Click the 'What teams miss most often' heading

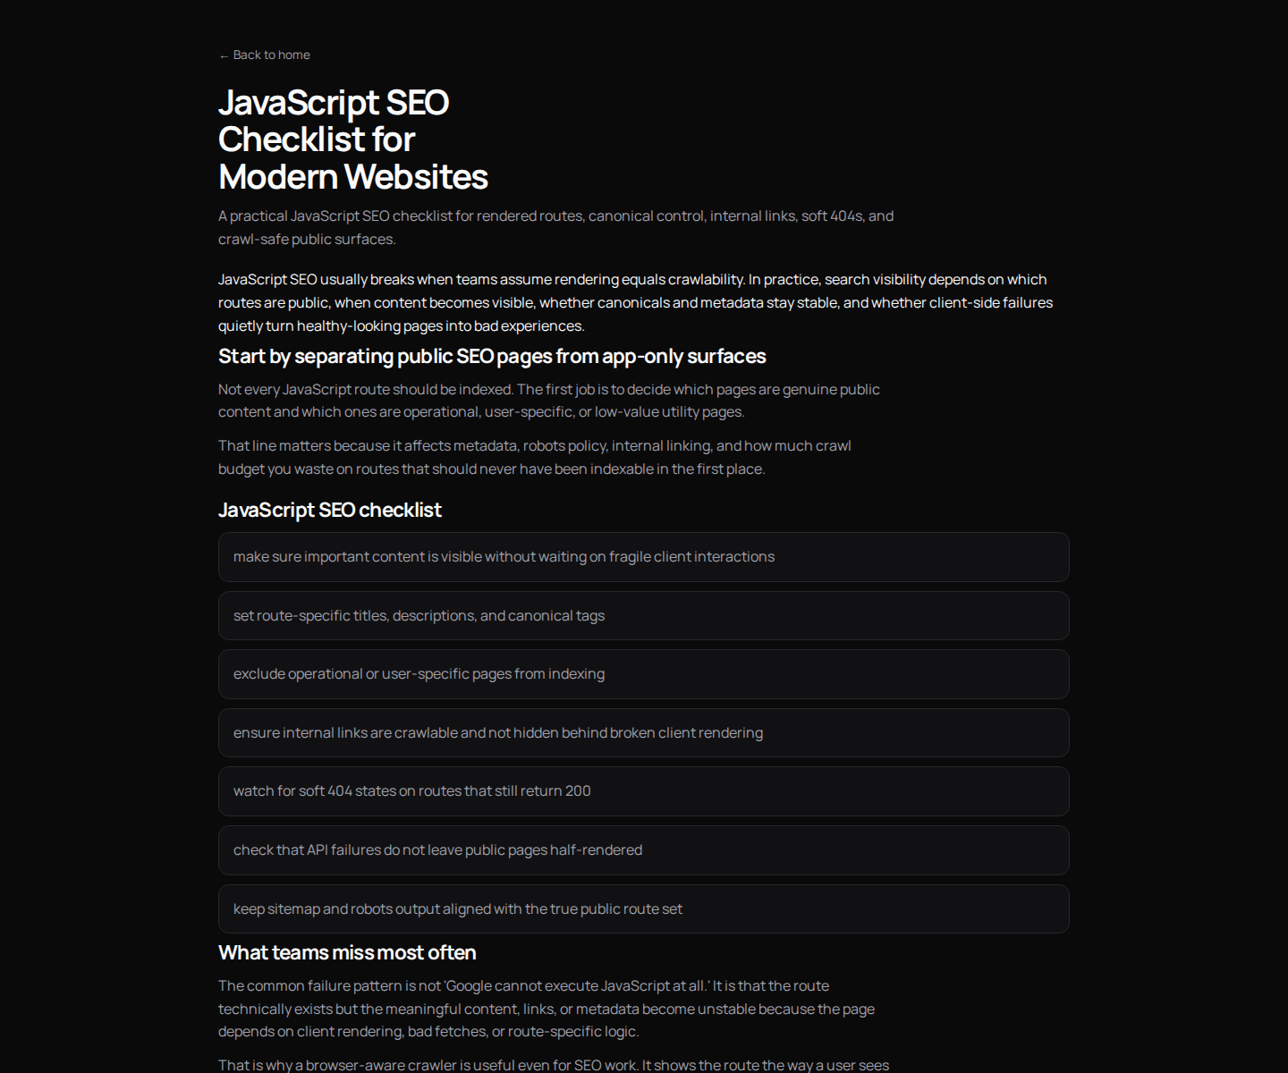pos(347,953)
